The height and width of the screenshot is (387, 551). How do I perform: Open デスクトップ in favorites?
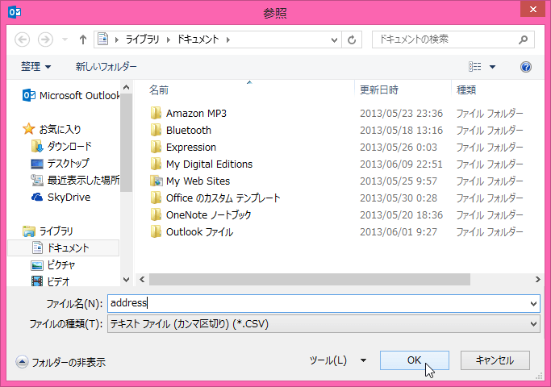coord(60,164)
